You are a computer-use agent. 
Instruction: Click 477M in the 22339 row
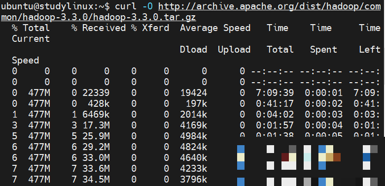point(39,93)
